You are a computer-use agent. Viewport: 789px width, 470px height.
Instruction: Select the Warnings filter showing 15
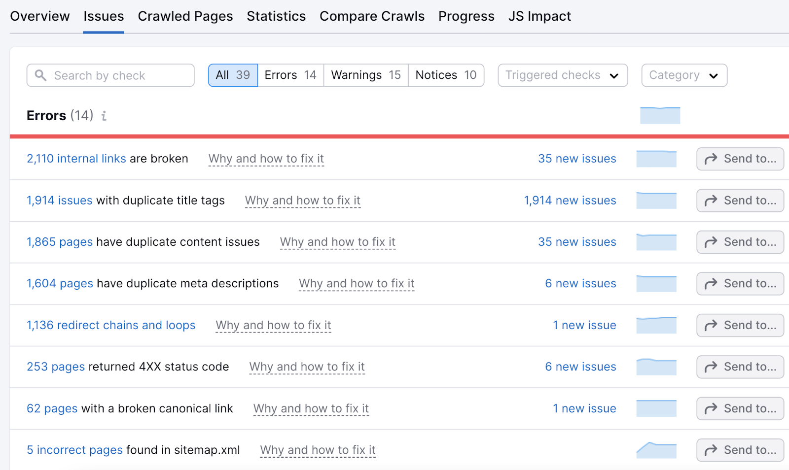coord(365,75)
